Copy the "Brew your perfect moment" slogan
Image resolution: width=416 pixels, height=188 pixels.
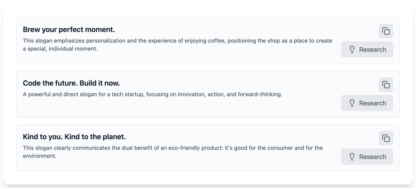(386, 31)
